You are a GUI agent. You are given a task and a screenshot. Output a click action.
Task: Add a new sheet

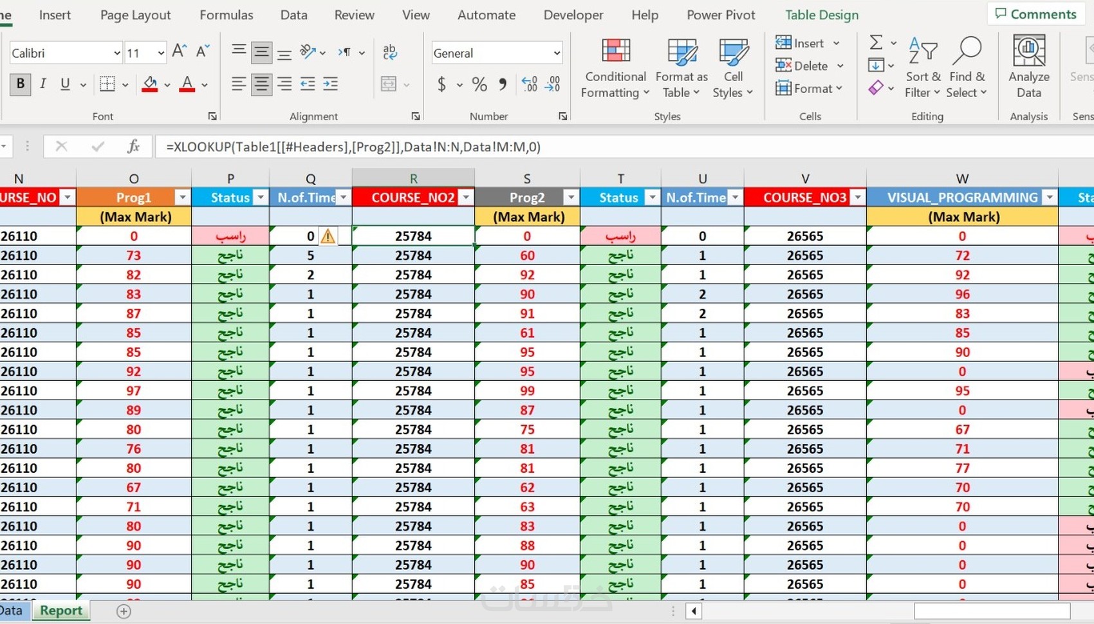124,611
